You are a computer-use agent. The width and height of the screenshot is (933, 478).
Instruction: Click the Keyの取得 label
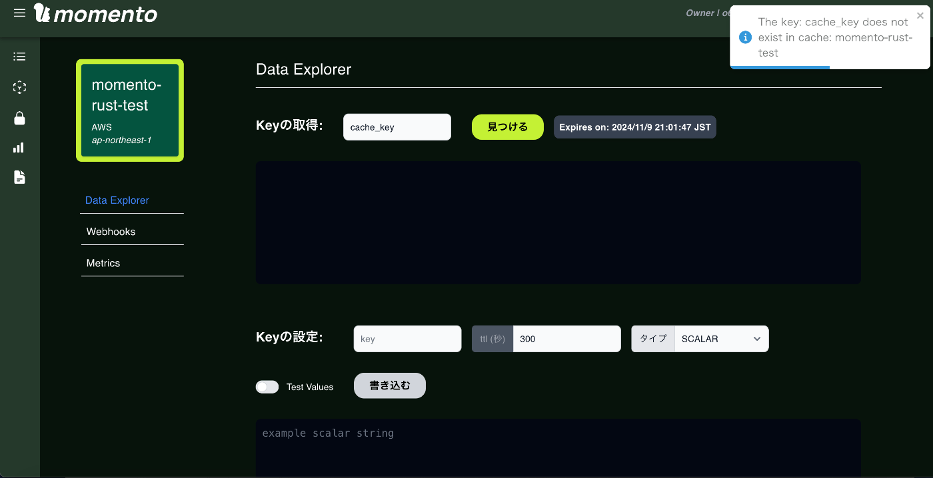pyautogui.click(x=289, y=125)
